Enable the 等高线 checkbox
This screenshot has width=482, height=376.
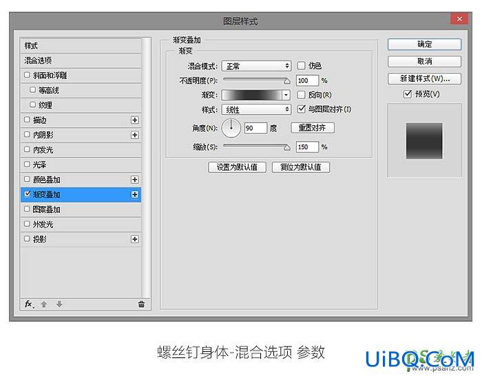tap(32, 89)
